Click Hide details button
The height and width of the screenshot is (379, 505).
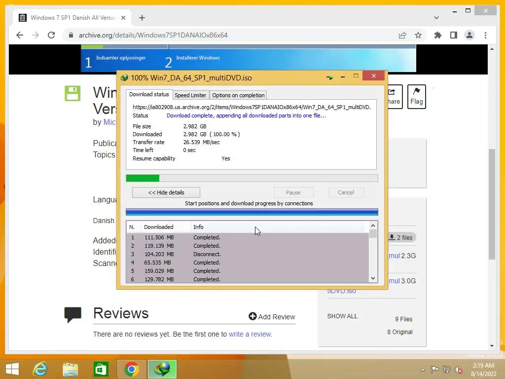(x=166, y=192)
